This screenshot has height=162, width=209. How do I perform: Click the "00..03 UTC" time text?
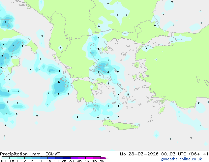click(x=174, y=154)
